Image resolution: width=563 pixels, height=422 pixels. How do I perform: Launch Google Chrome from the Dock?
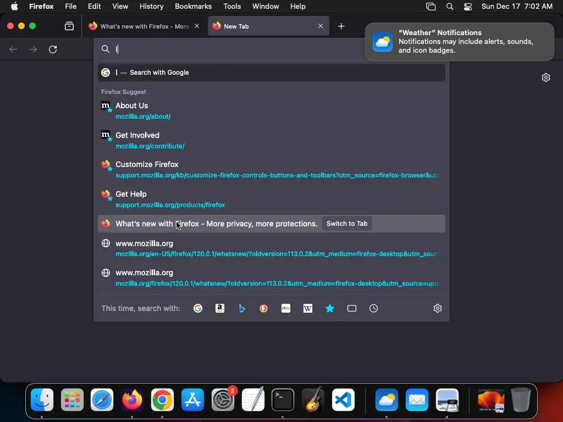click(x=162, y=399)
